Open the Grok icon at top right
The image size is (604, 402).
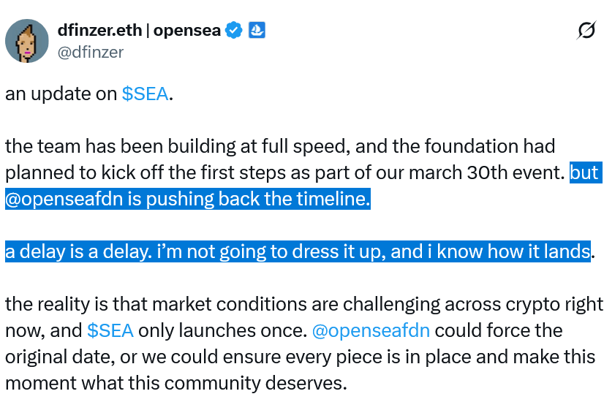click(x=585, y=31)
